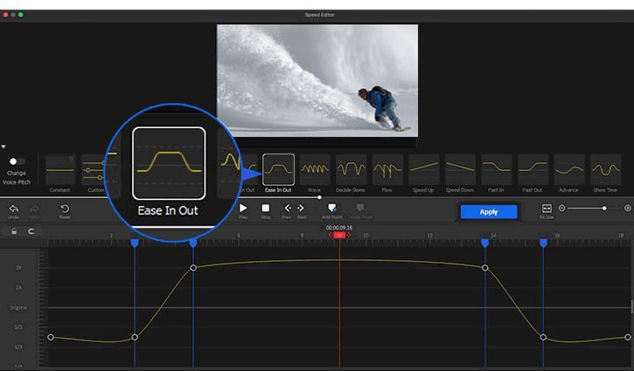The height and width of the screenshot is (371, 634).
Task: Play the video preview
Action: point(243,210)
